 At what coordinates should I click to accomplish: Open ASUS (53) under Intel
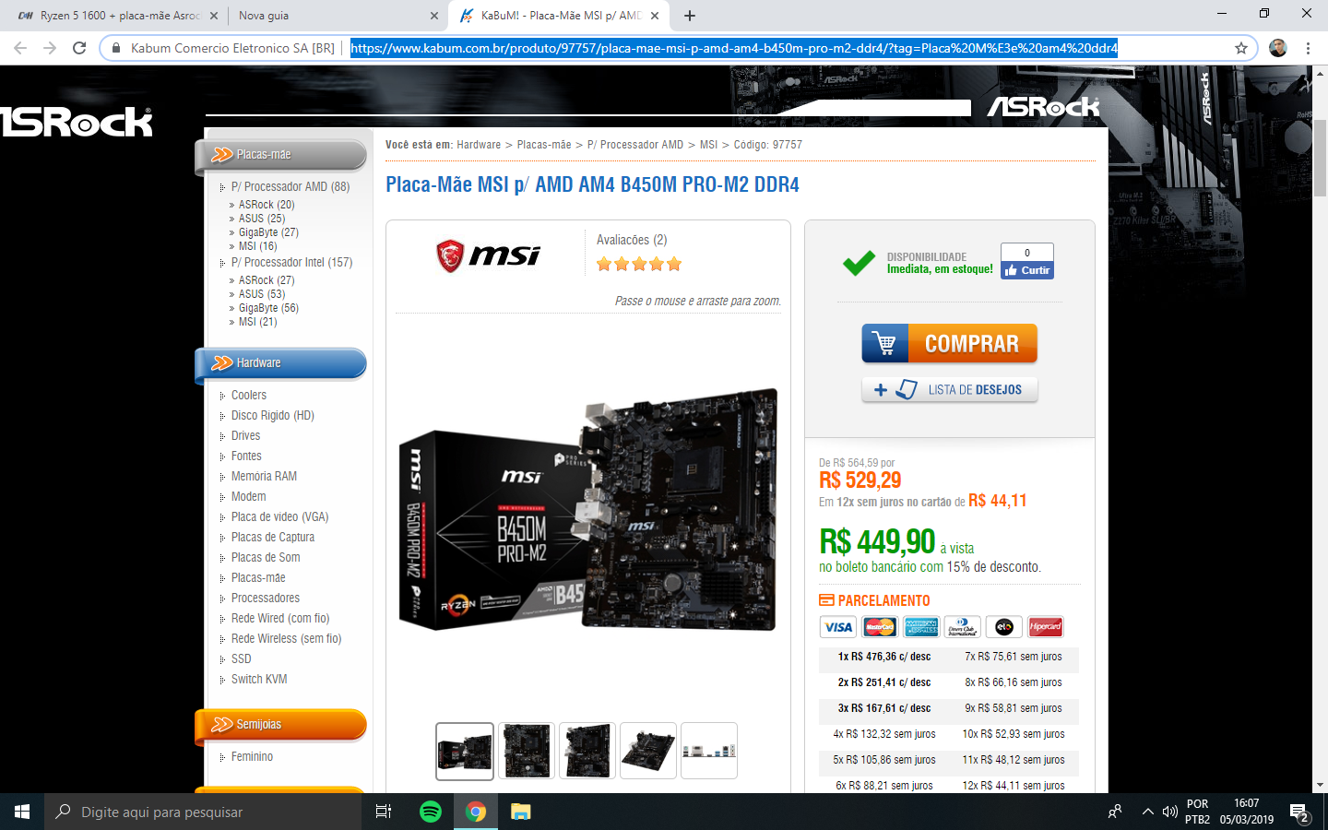[x=262, y=294]
